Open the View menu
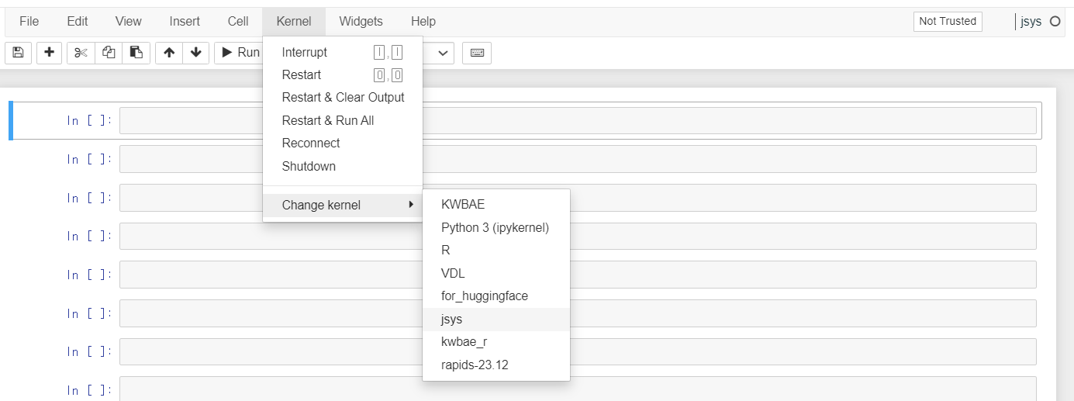The width and height of the screenshot is (1074, 401). pyautogui.click(x=129, y=22)
